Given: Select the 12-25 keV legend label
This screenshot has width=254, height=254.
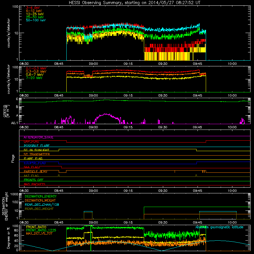Looking at the screenshot, I should point(35,14).
